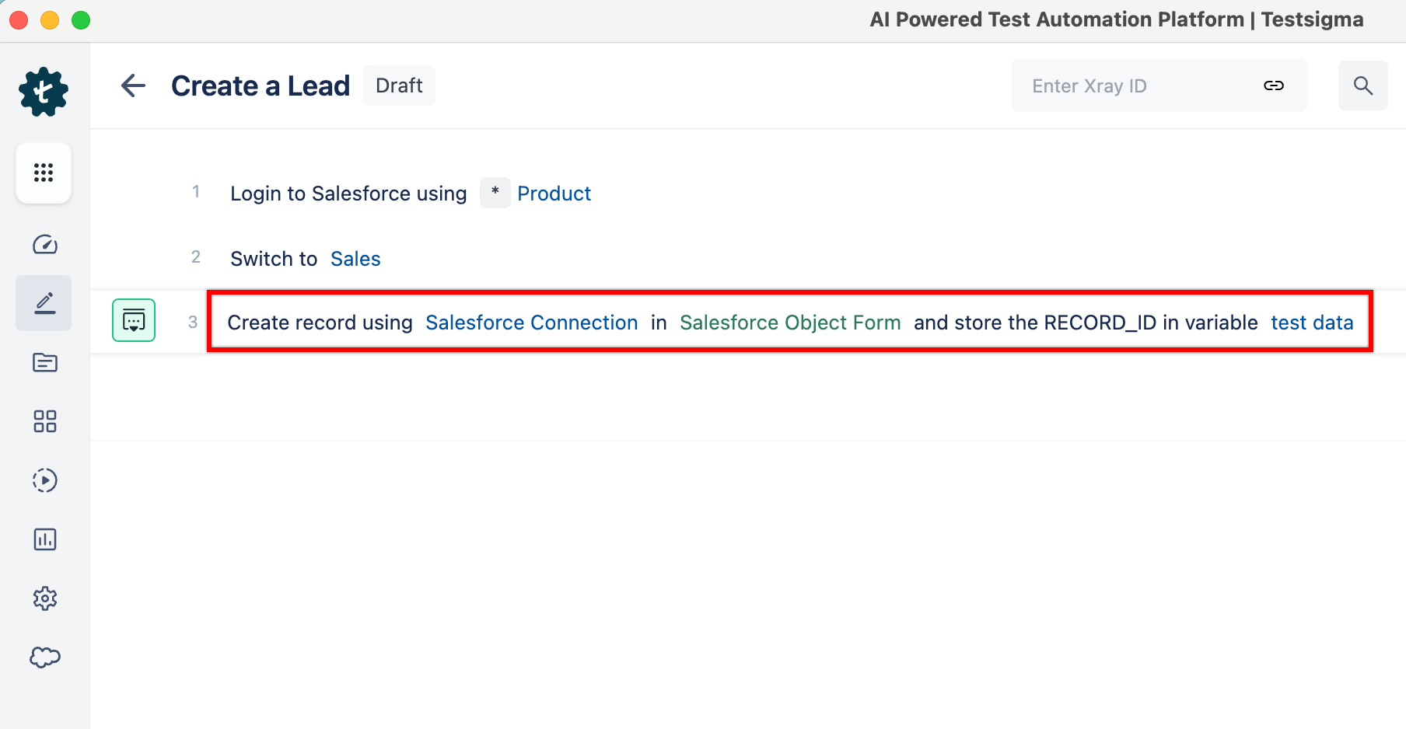Screen dimensions: 1406x729
Task: Click step number 2
Action: pyautogui.click(x=196, y=257)
